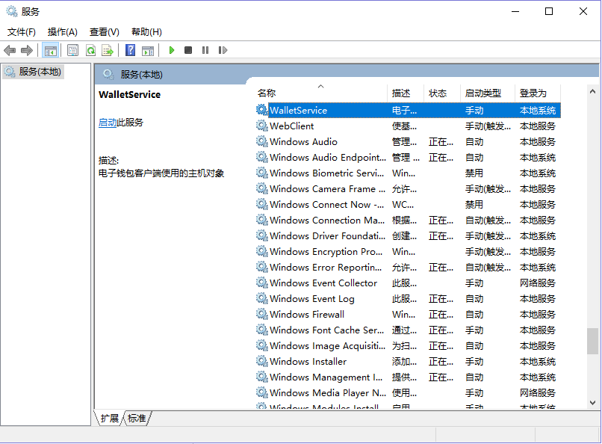The width and height of the screenshot is (602, 444).
Task: Click the Back arrow toolbar icon
Action: click(10, 50)
